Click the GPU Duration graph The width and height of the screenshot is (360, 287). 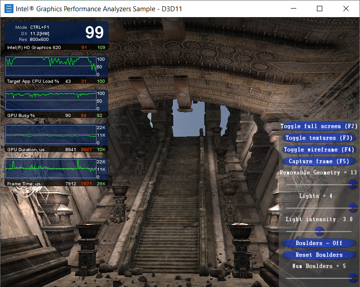click(50, 135)
